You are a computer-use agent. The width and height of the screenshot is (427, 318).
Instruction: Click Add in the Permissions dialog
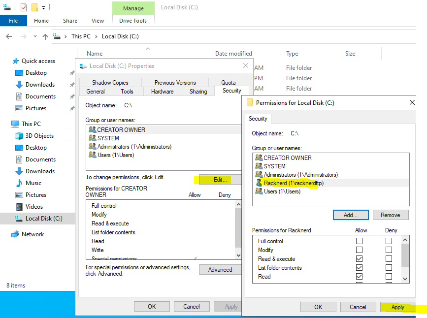tap(351, 215)
